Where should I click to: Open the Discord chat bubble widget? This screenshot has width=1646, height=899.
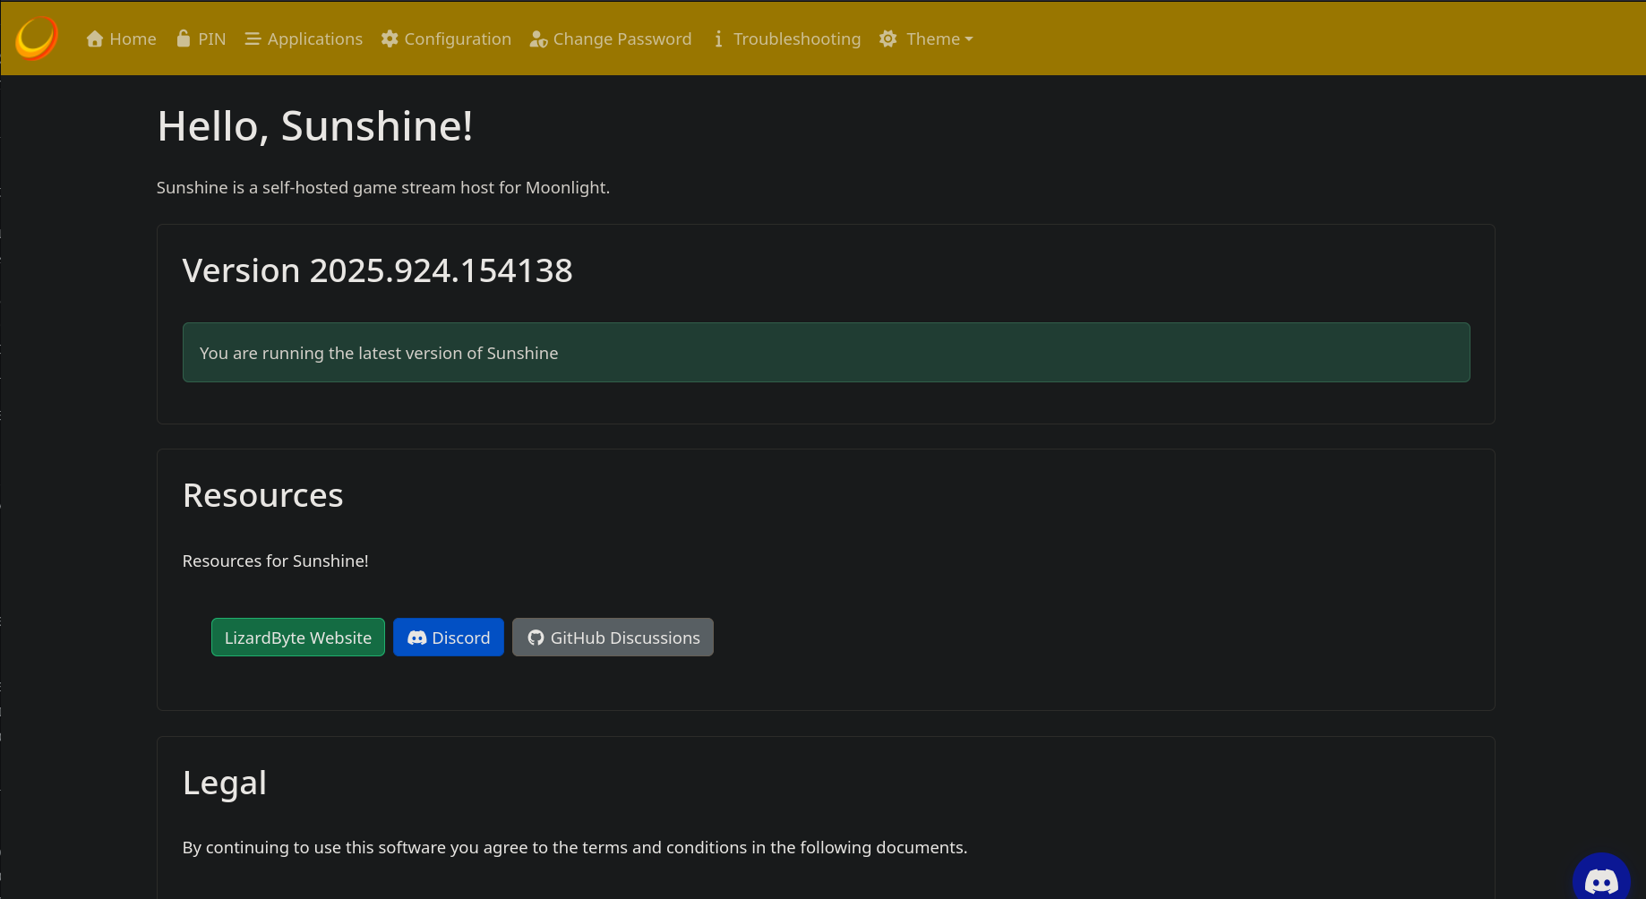(x=1601, y=880)
